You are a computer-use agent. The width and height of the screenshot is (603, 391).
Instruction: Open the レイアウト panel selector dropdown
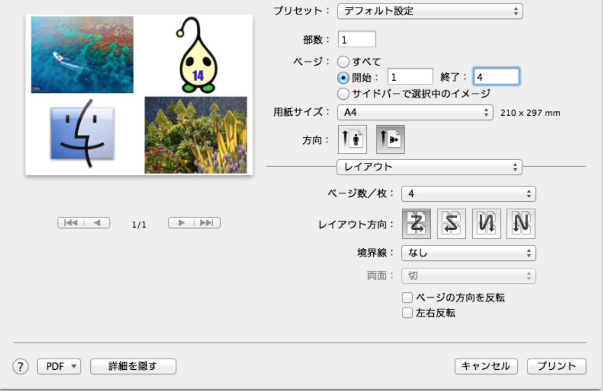click(x=429, y=167)
